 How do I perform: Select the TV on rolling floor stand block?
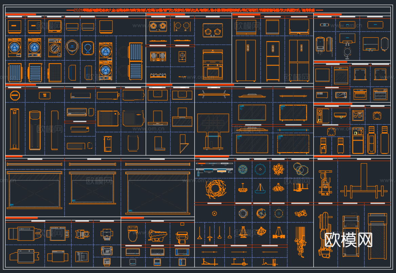point(213,132)
